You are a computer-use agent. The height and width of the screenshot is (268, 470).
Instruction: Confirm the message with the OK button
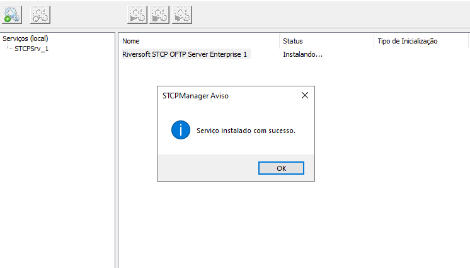[281, 168]
